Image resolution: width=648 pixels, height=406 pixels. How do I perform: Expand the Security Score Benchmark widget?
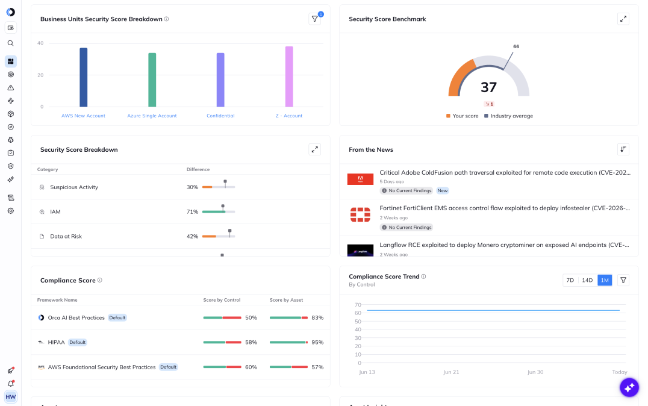(623, 19)
